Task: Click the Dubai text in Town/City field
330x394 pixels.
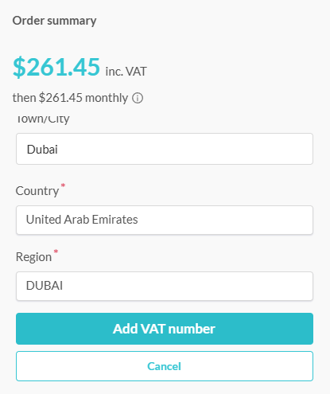Action: (42, 150)
